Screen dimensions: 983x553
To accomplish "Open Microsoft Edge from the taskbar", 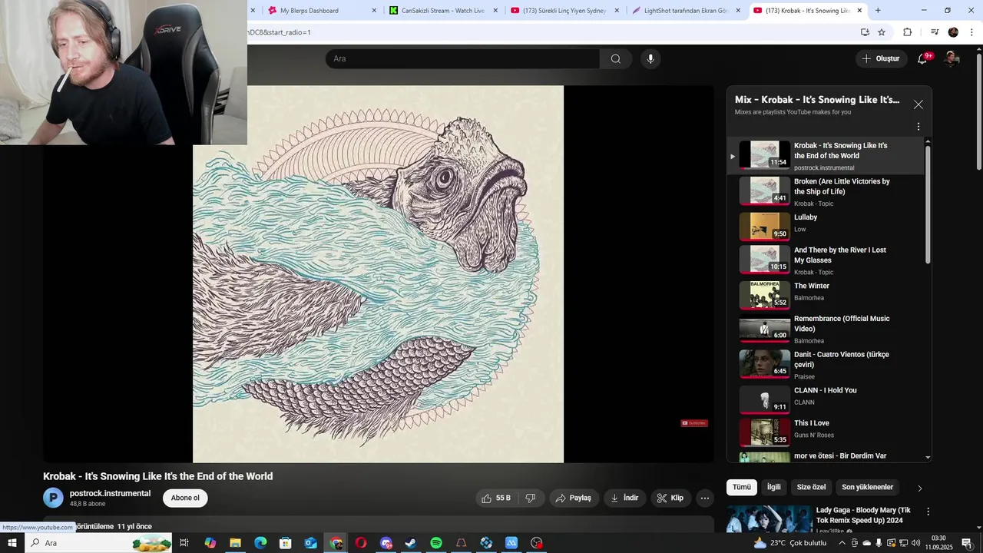I will (x=260, y=543).
